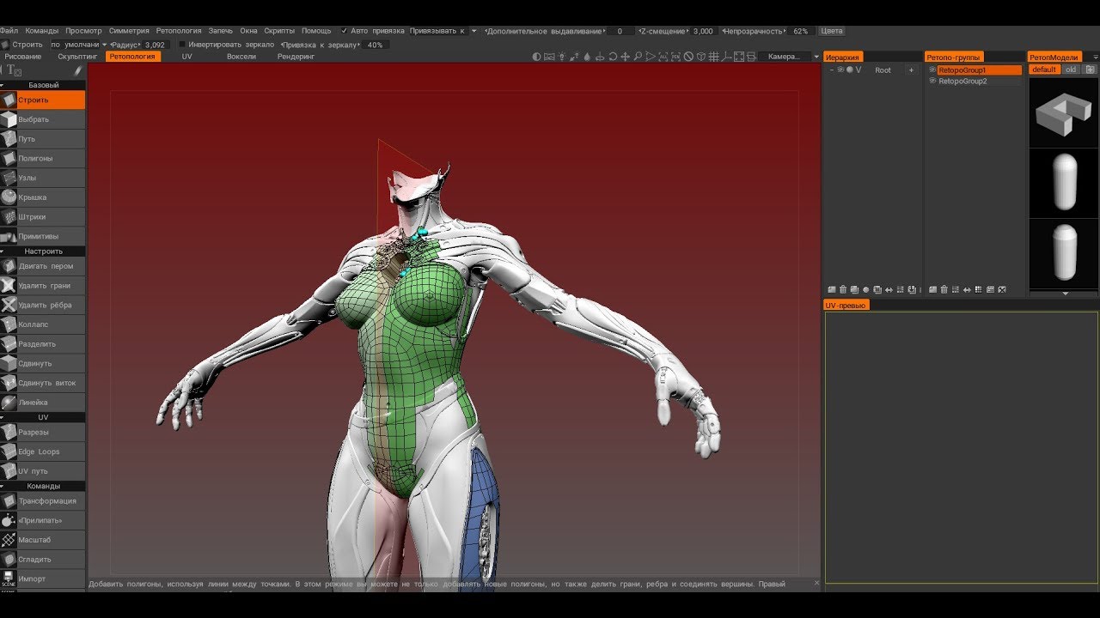The image size is (1100, 618).
Task: Select the Сдвинуть виток tool
Action: [x=43, y=383]
